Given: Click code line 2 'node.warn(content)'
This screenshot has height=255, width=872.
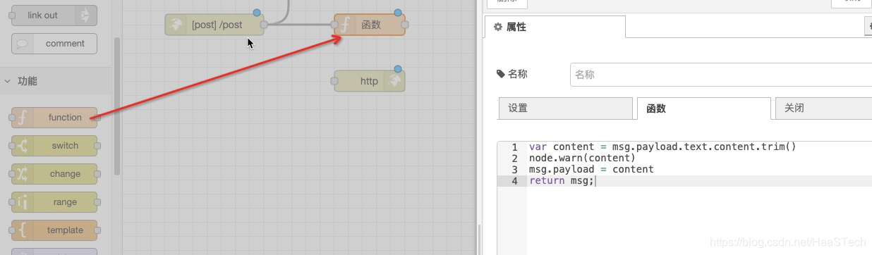Looking at the screenshot, I should [582, 158].
